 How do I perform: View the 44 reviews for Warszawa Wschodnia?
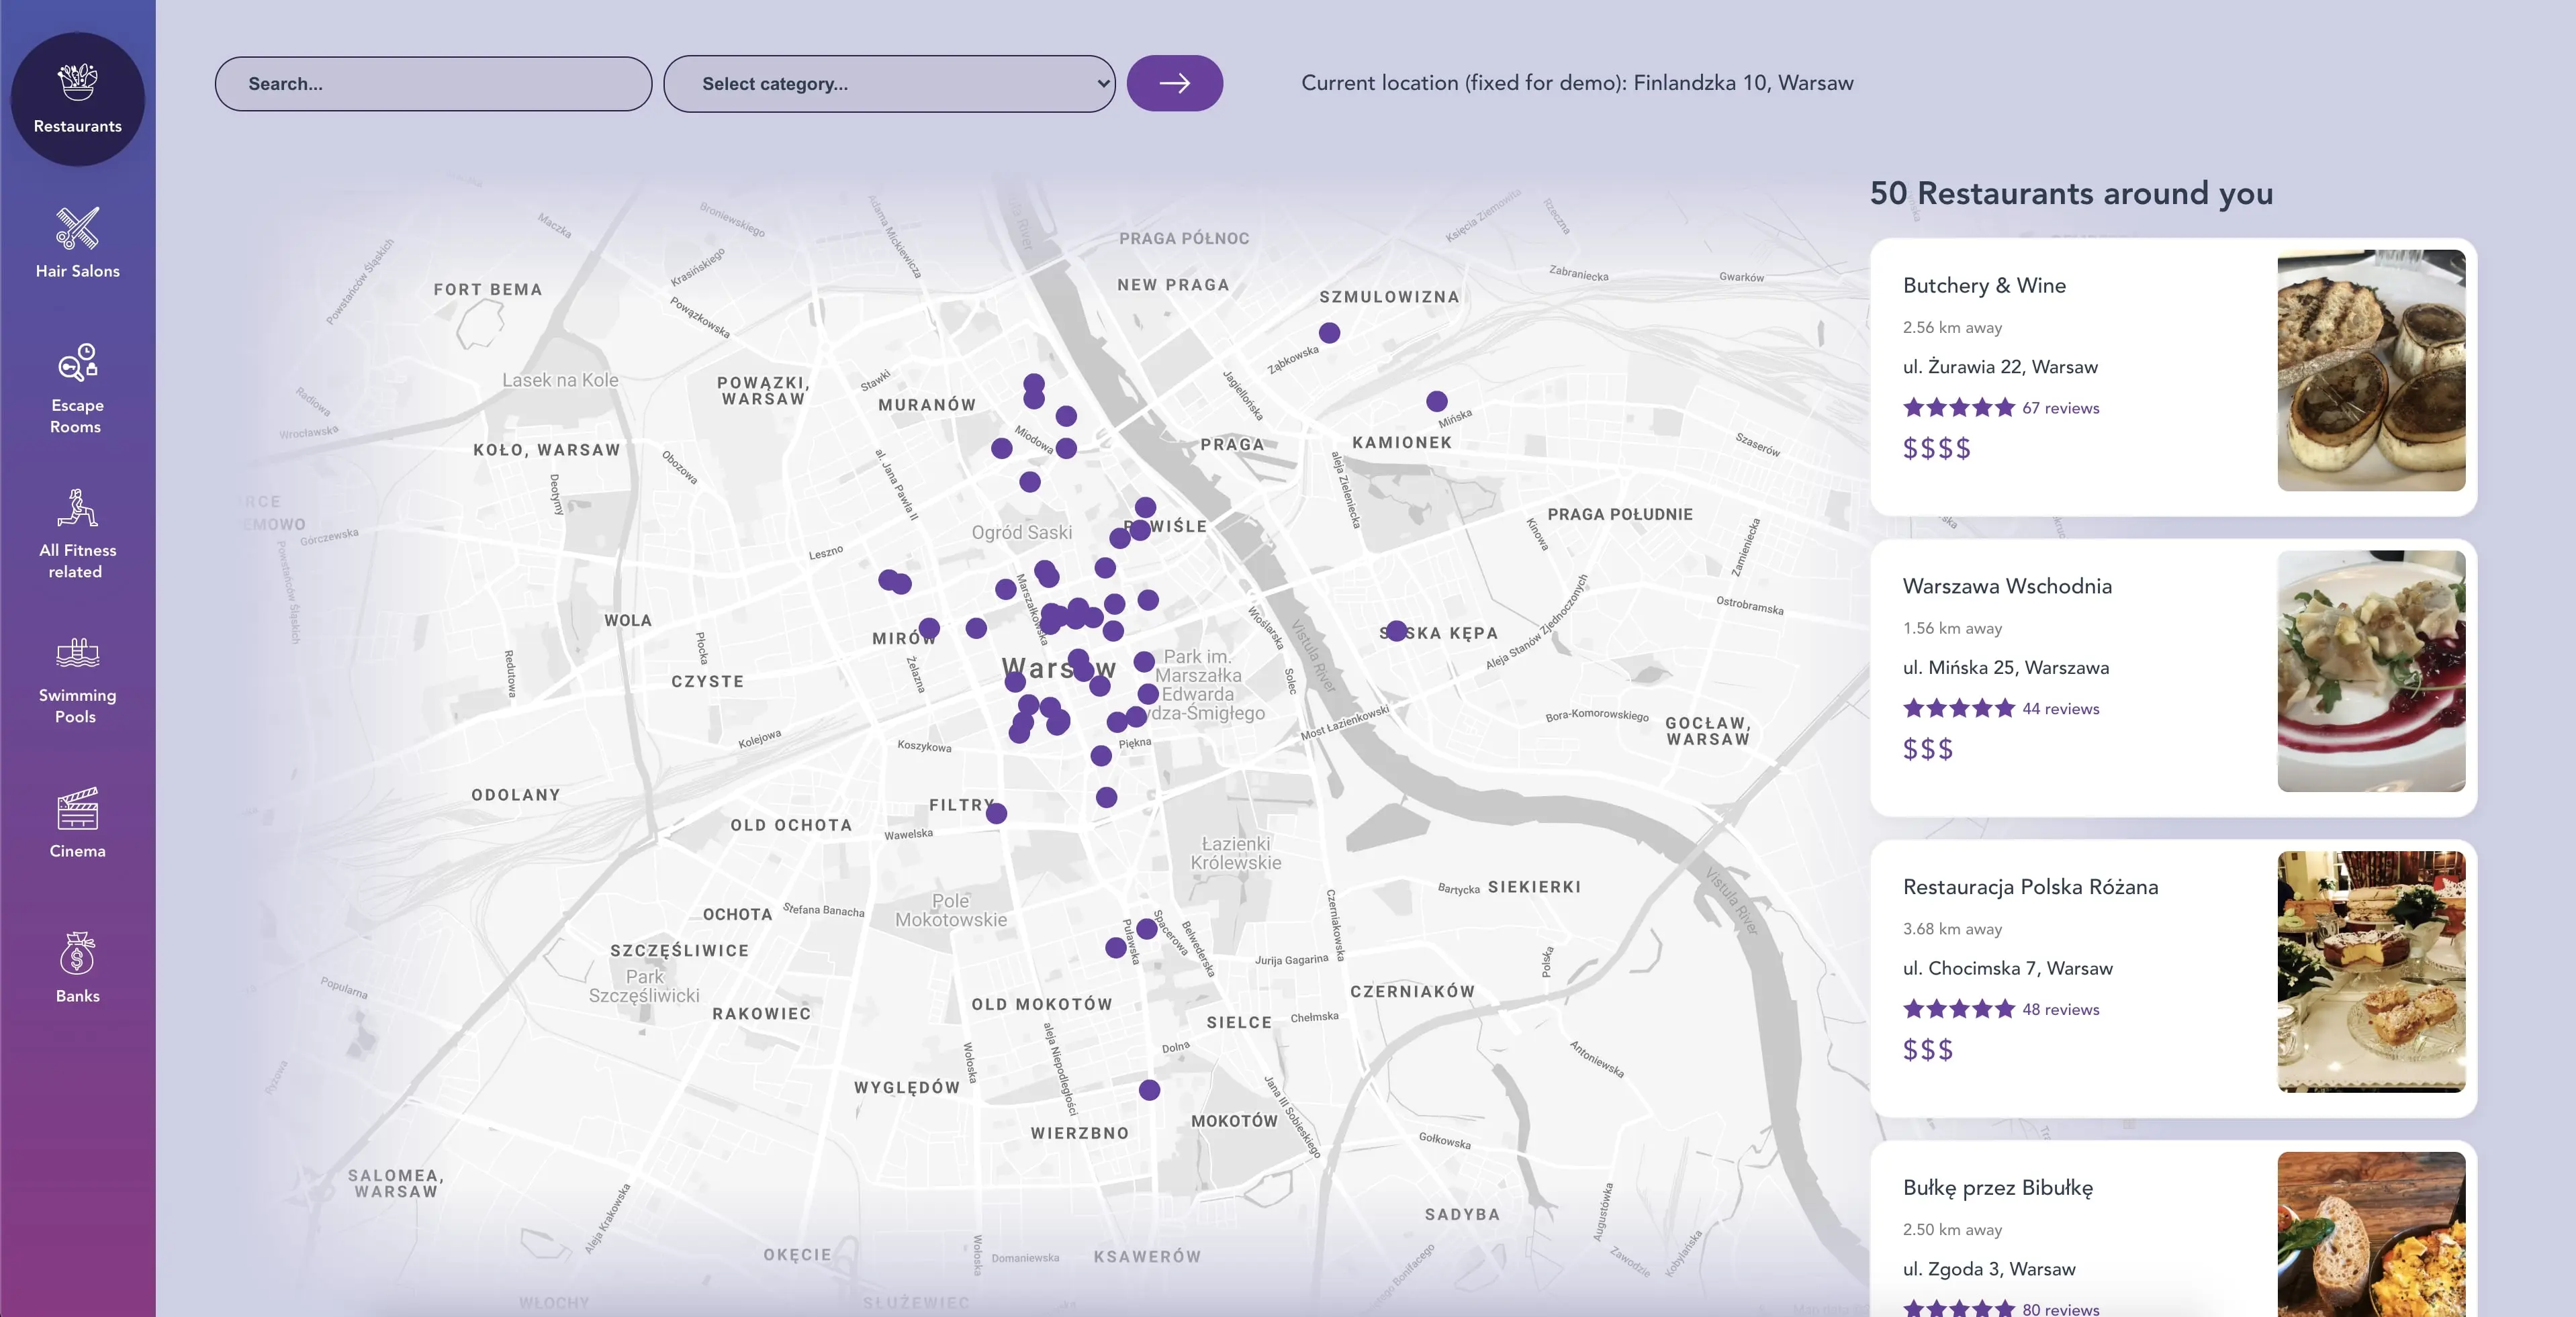click(2059, 708)
